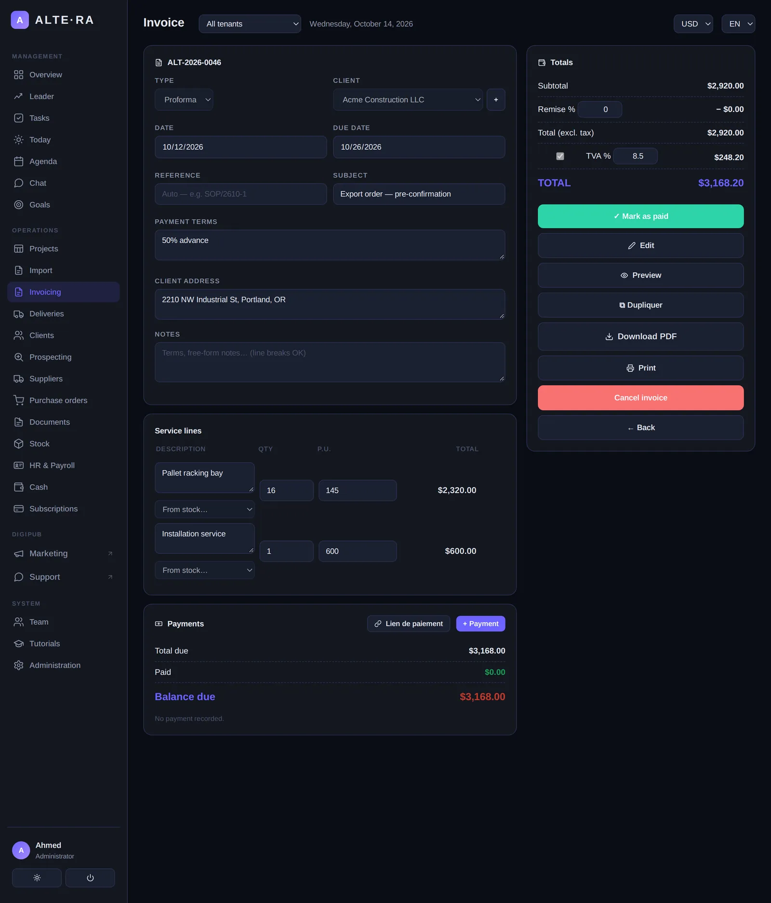Open the EN language dropdown
This screenshot has width=771, height=903.
(738, 24)
